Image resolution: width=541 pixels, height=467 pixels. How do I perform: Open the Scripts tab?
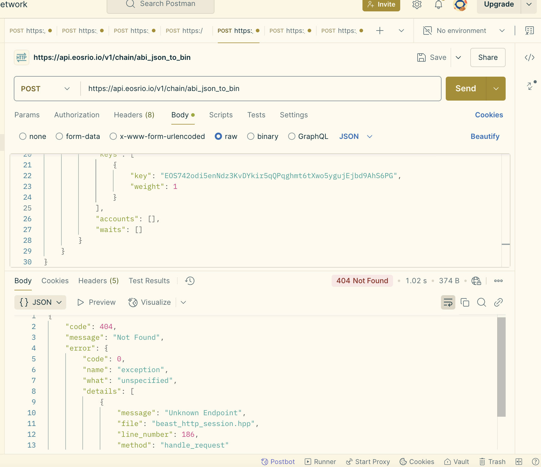221,115
